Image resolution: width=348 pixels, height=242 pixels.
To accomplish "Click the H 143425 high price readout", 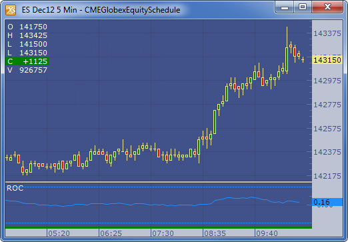I will 27,35.
